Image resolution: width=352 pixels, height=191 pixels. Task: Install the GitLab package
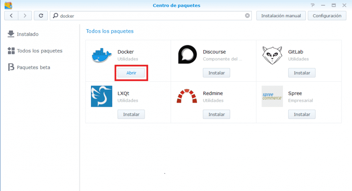[302, 73]
